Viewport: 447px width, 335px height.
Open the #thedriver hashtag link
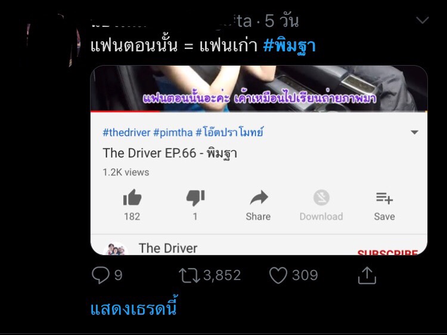pyautogui.click(x=126, y=133)
